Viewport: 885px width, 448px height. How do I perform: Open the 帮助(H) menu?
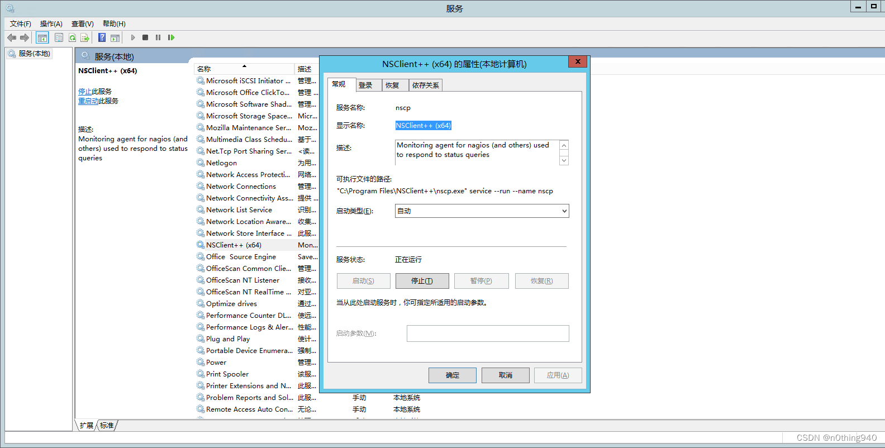(114, 24)
